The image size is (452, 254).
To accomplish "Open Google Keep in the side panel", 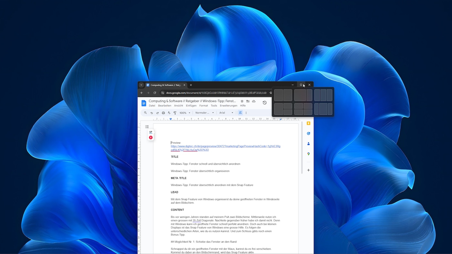I will [308, 123].
